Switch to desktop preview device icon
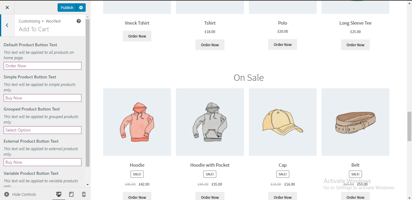Viewport: 412px width, 200px height. [x=59, y=194]
